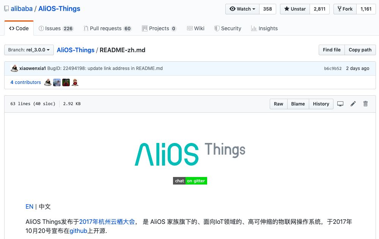Viewport: 379px width, 239px height.
Task: Click the chat on gitter badge
Action: tap(190, 181)
